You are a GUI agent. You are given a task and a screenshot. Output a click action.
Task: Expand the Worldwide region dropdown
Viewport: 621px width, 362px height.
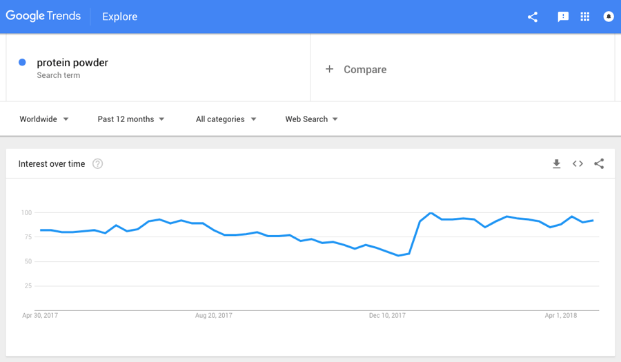(x=44, y=119)
